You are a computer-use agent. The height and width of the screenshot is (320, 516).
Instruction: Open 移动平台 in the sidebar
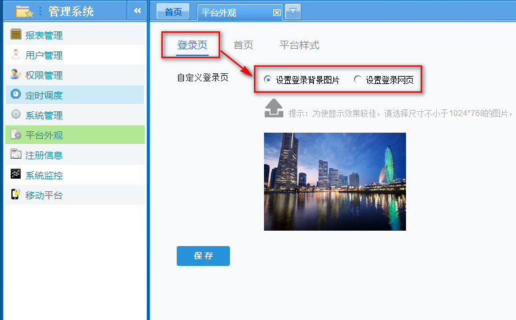click(75, 195)
